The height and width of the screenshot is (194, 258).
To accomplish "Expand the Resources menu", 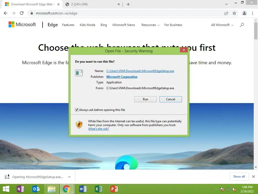I will coord(150,25).
